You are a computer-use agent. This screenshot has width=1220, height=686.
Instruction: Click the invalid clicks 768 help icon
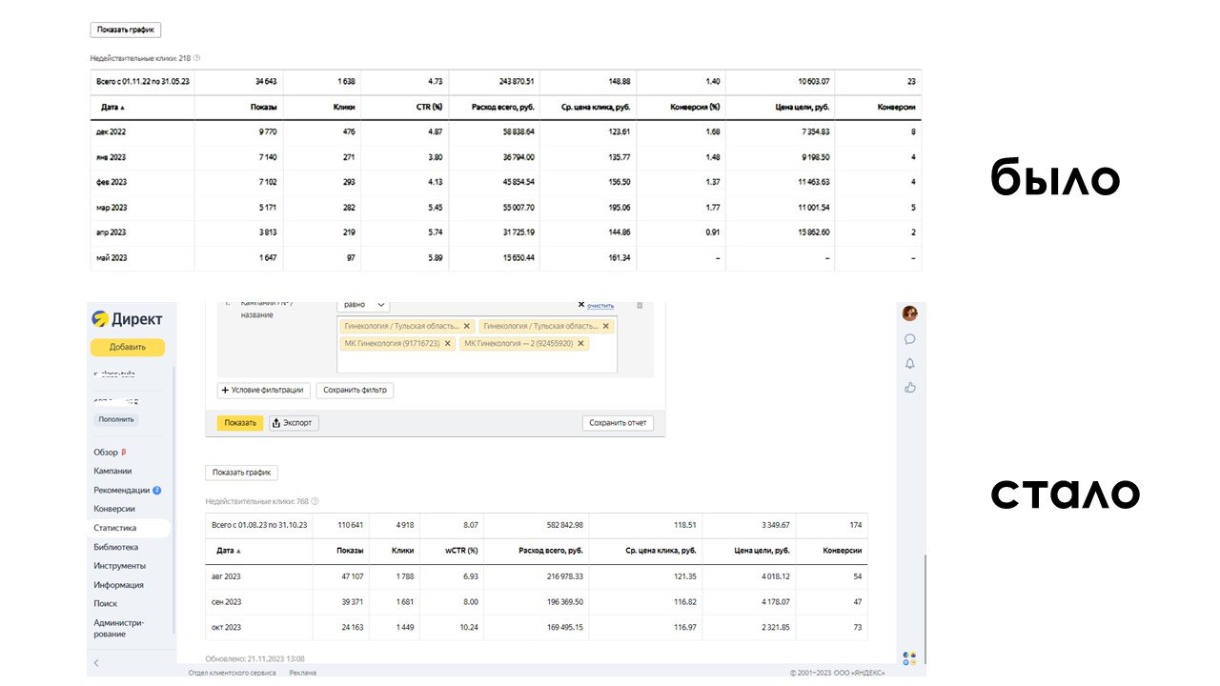(315, 501)
